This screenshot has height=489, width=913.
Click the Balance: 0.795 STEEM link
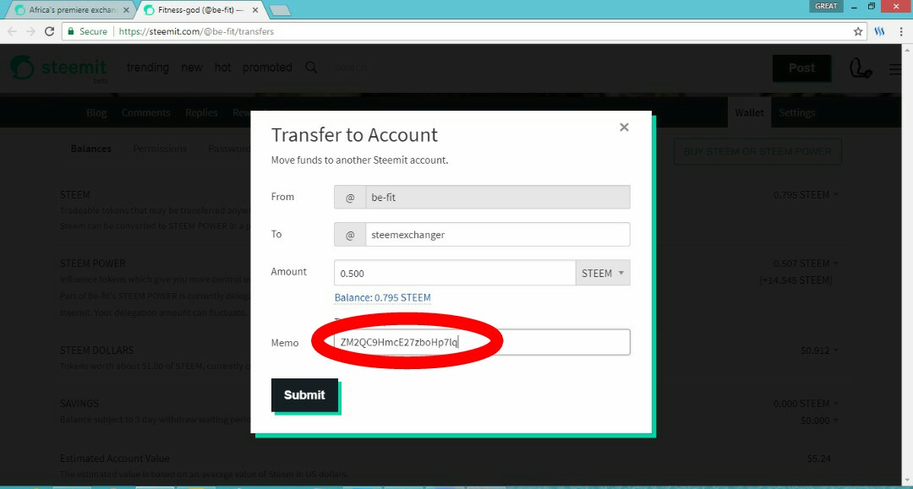(383, 297)
